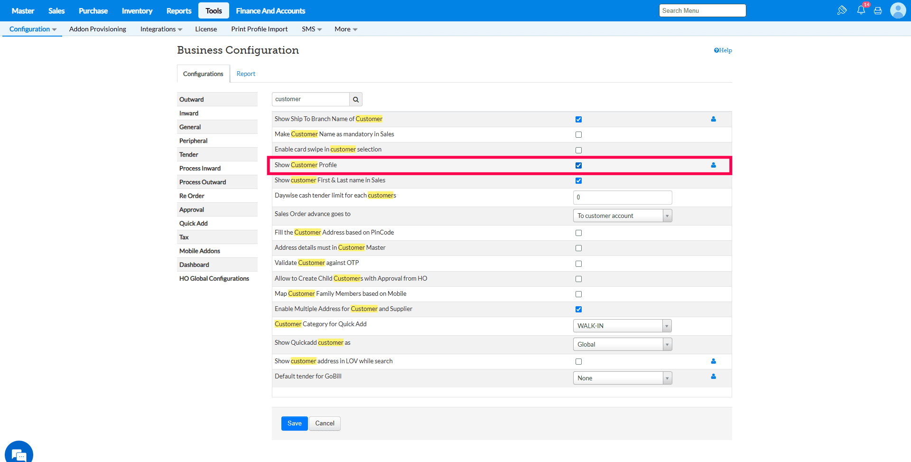Viewport: 911px width, 462px height.
Task: Click the Save button
Action: [294, 424]
